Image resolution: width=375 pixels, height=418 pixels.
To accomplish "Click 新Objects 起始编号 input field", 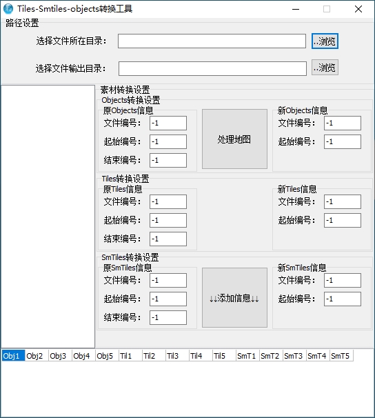I will click(343, 141).
